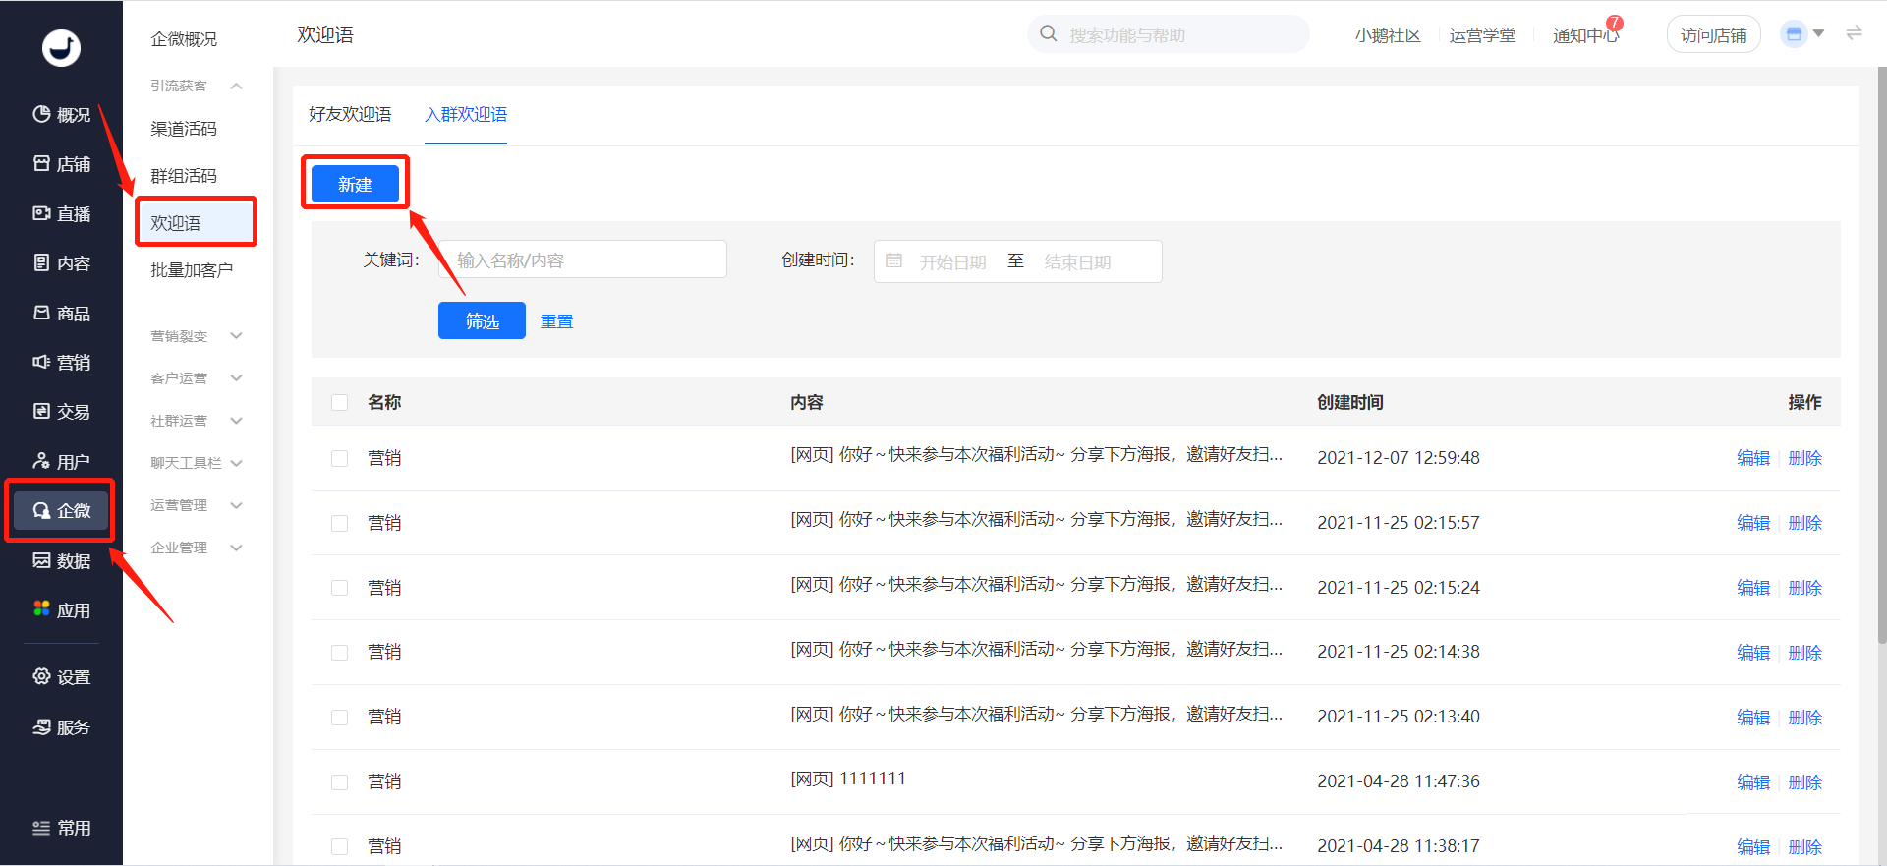
Task: Tick the select-all checkbox in the table header
Action: tap(340, 402)
